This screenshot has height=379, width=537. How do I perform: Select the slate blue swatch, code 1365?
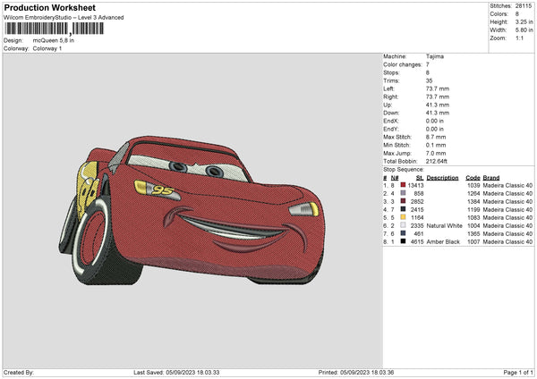tap(405, 233)
